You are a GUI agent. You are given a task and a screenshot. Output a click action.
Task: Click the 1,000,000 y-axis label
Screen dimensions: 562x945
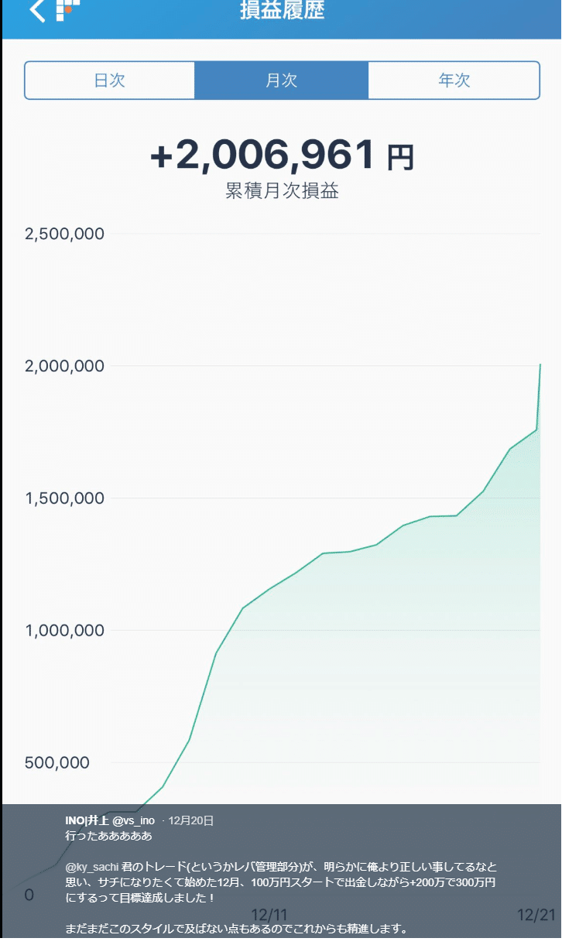[x=65, y=631]
